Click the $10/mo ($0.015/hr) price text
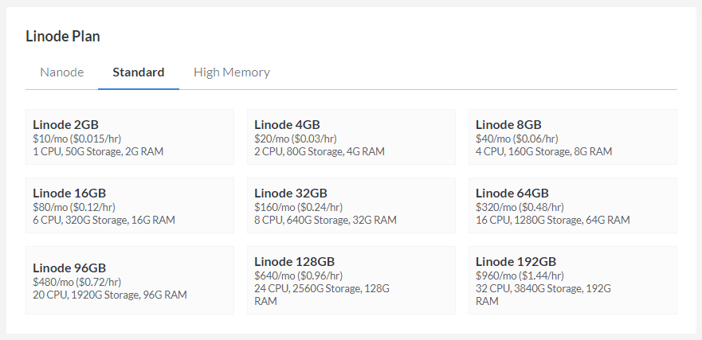 [x=77, y=139]
